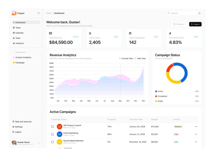
Task: Sort by Purchase Date column header
Action: pyautogui.click(x=136, y=119)
